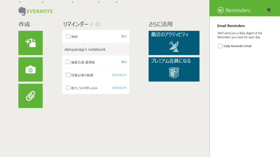Open the paperclip attachment tile

click(x=30, y=96)
